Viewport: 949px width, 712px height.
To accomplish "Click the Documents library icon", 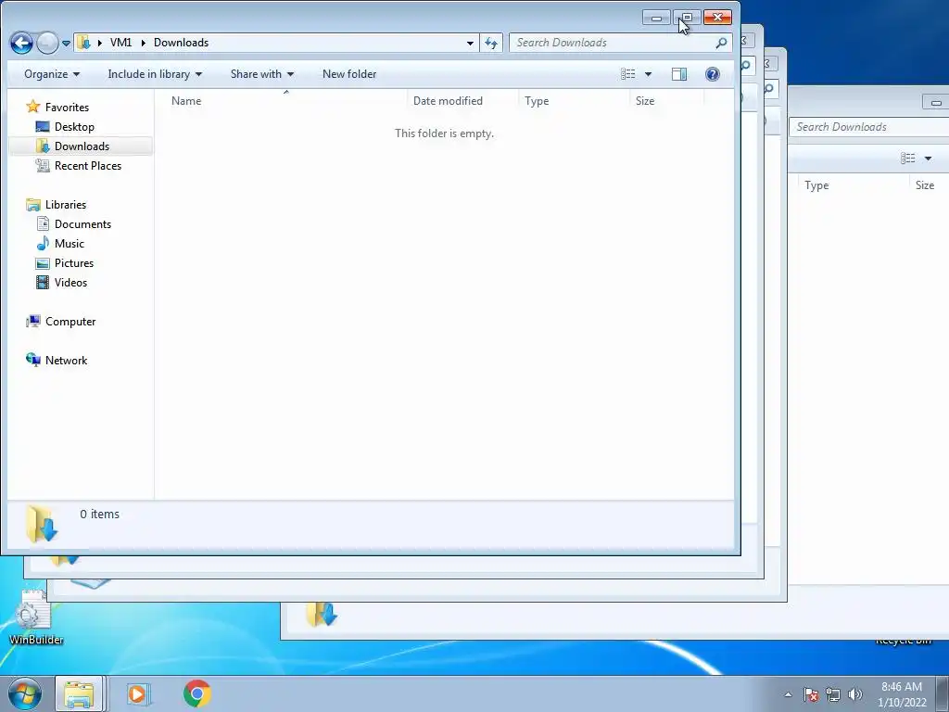I will [x=43, y=224].
